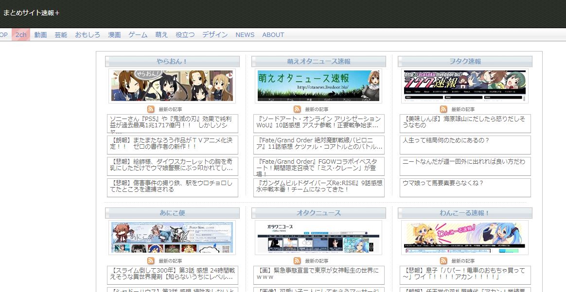The width and height of the screenshot is (566, 292).
Task: Click the RSS icon under 萌えオタニュース速報
Action: [297, 109]
